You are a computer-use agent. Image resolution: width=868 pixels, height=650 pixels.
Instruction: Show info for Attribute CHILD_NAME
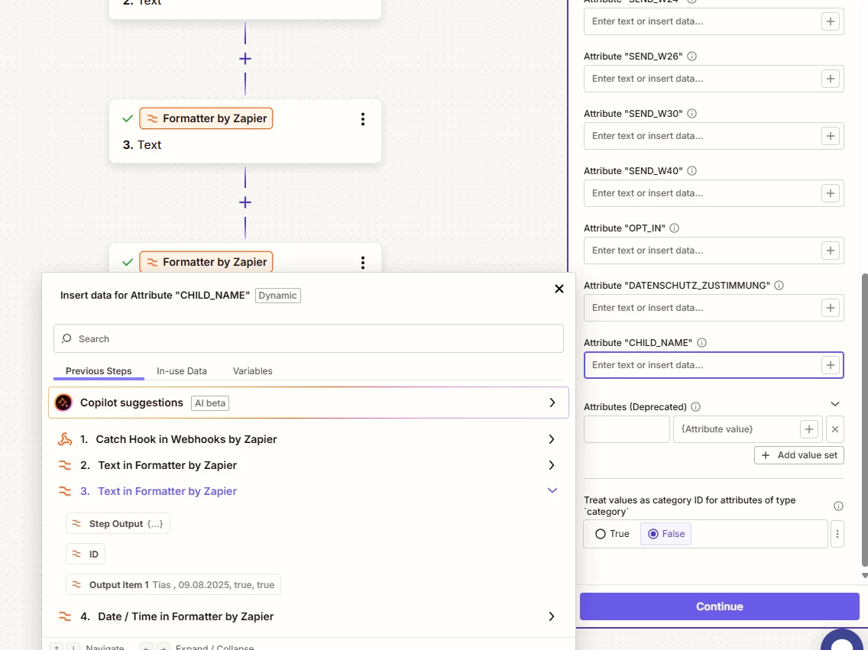click(701, 342)
